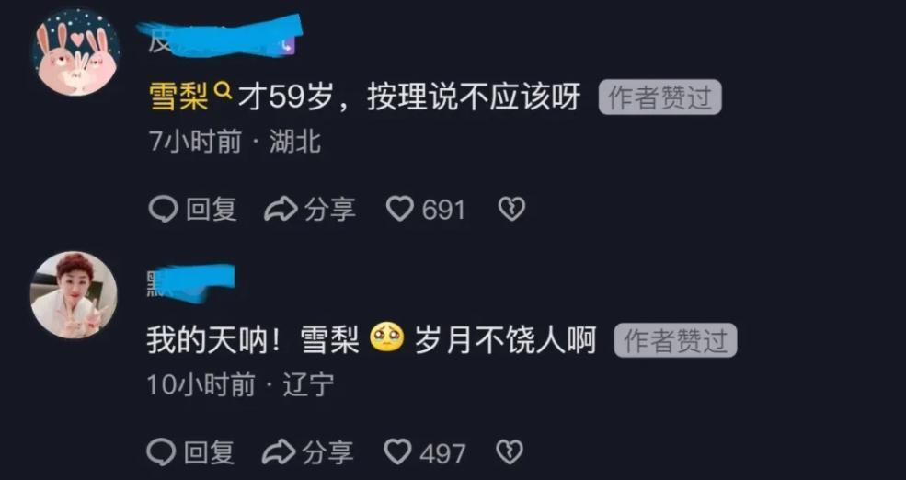Dislike the first comment with broken heart
The image size is (906, 480).
[512, 209]
